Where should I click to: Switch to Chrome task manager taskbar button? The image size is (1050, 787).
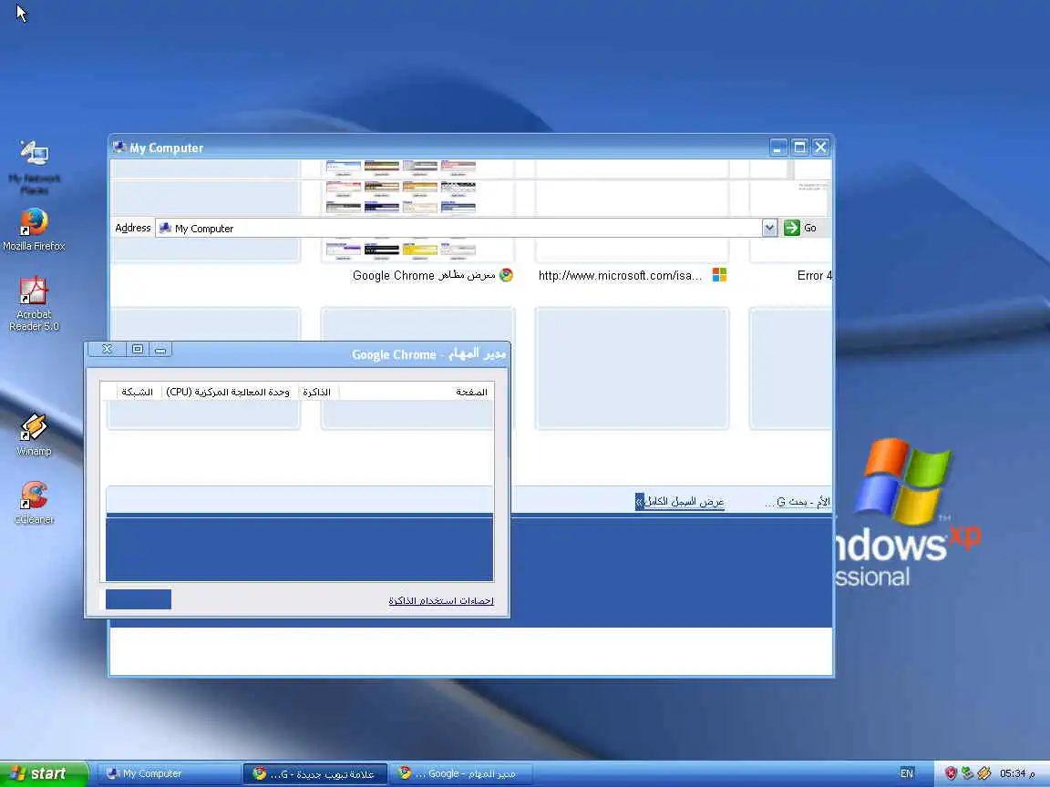click(461, 773)
